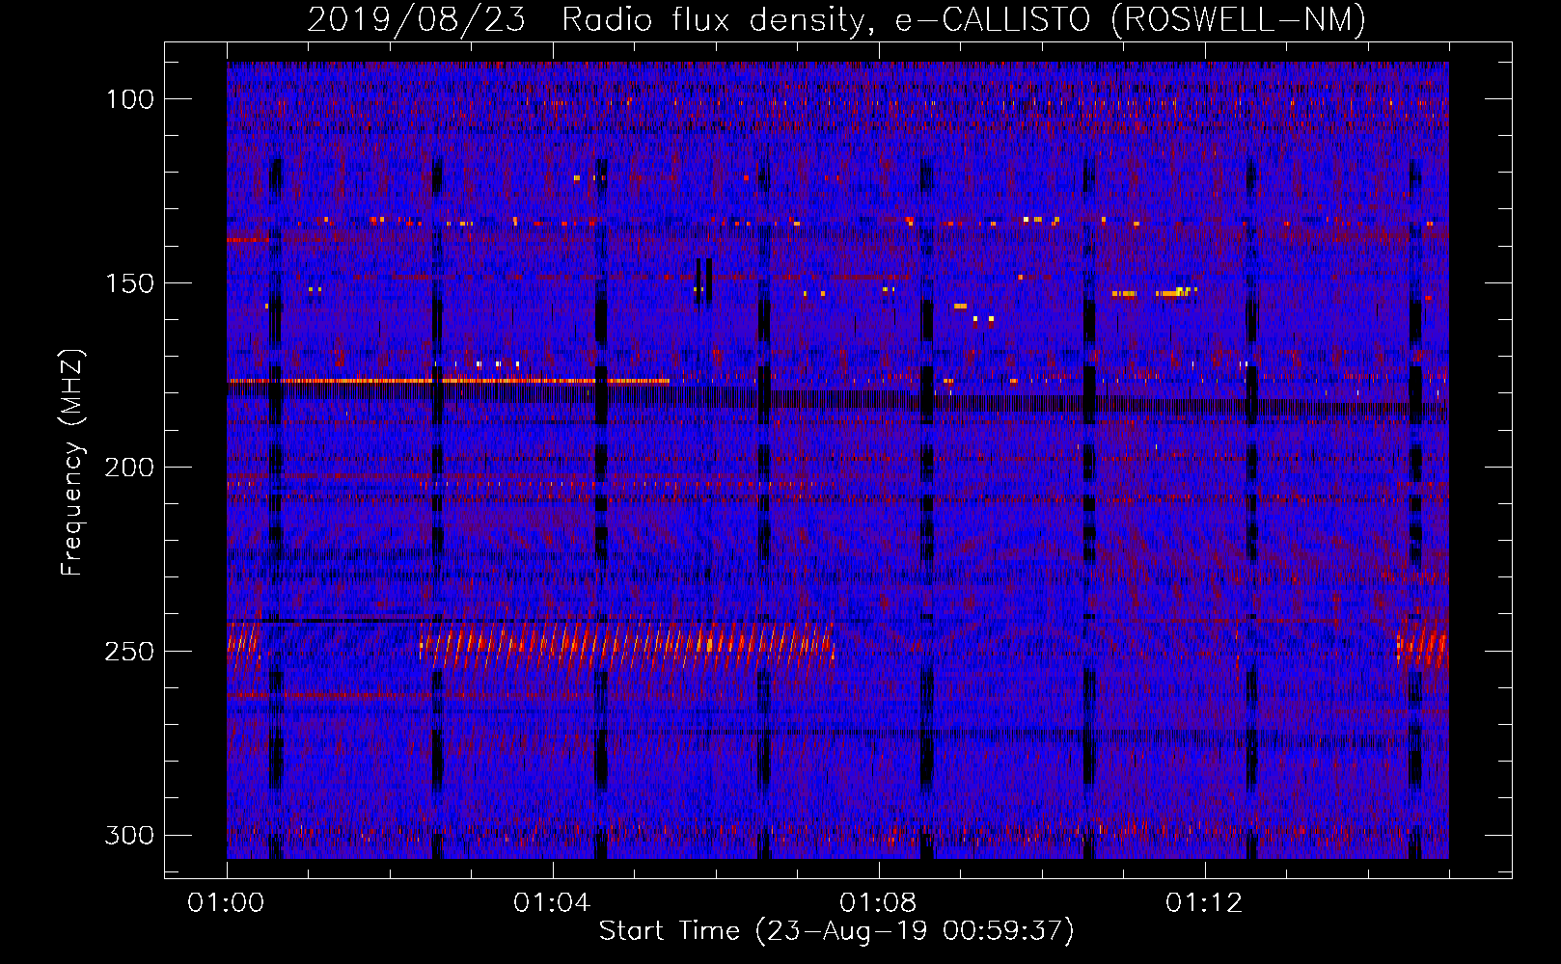Click the plot title text e-CALLISTO (ROSWELL-NM)

click(1131, 19)
